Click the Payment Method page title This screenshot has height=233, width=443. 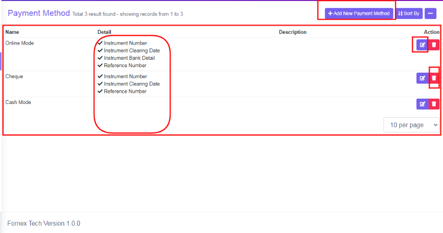(39, 13)
